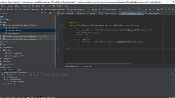Click the Project panel vertical scrollbar
This screenshot has width=175, height=98.
coord(55,41)
